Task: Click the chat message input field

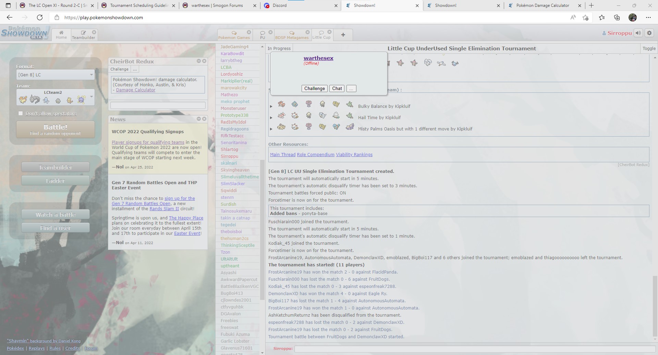Action: click(x=474, y=348)
